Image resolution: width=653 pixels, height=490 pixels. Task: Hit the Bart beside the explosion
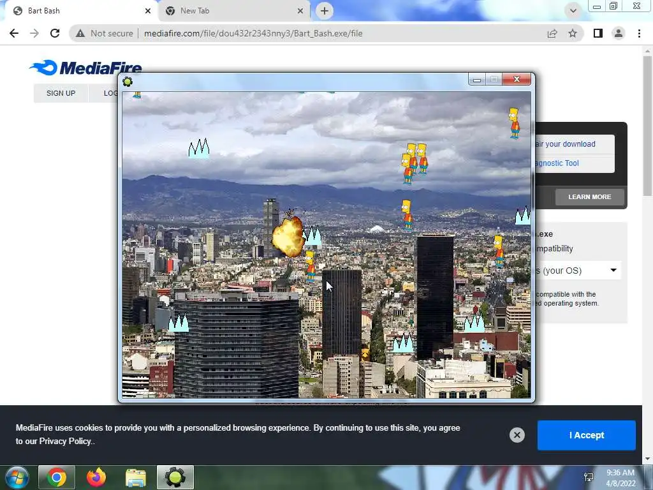(310, 266)
